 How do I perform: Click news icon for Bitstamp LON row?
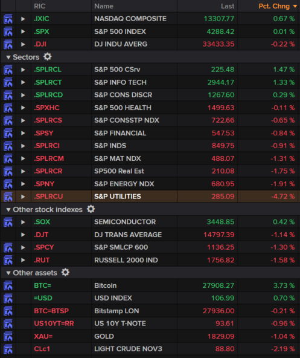coord(8,311)
